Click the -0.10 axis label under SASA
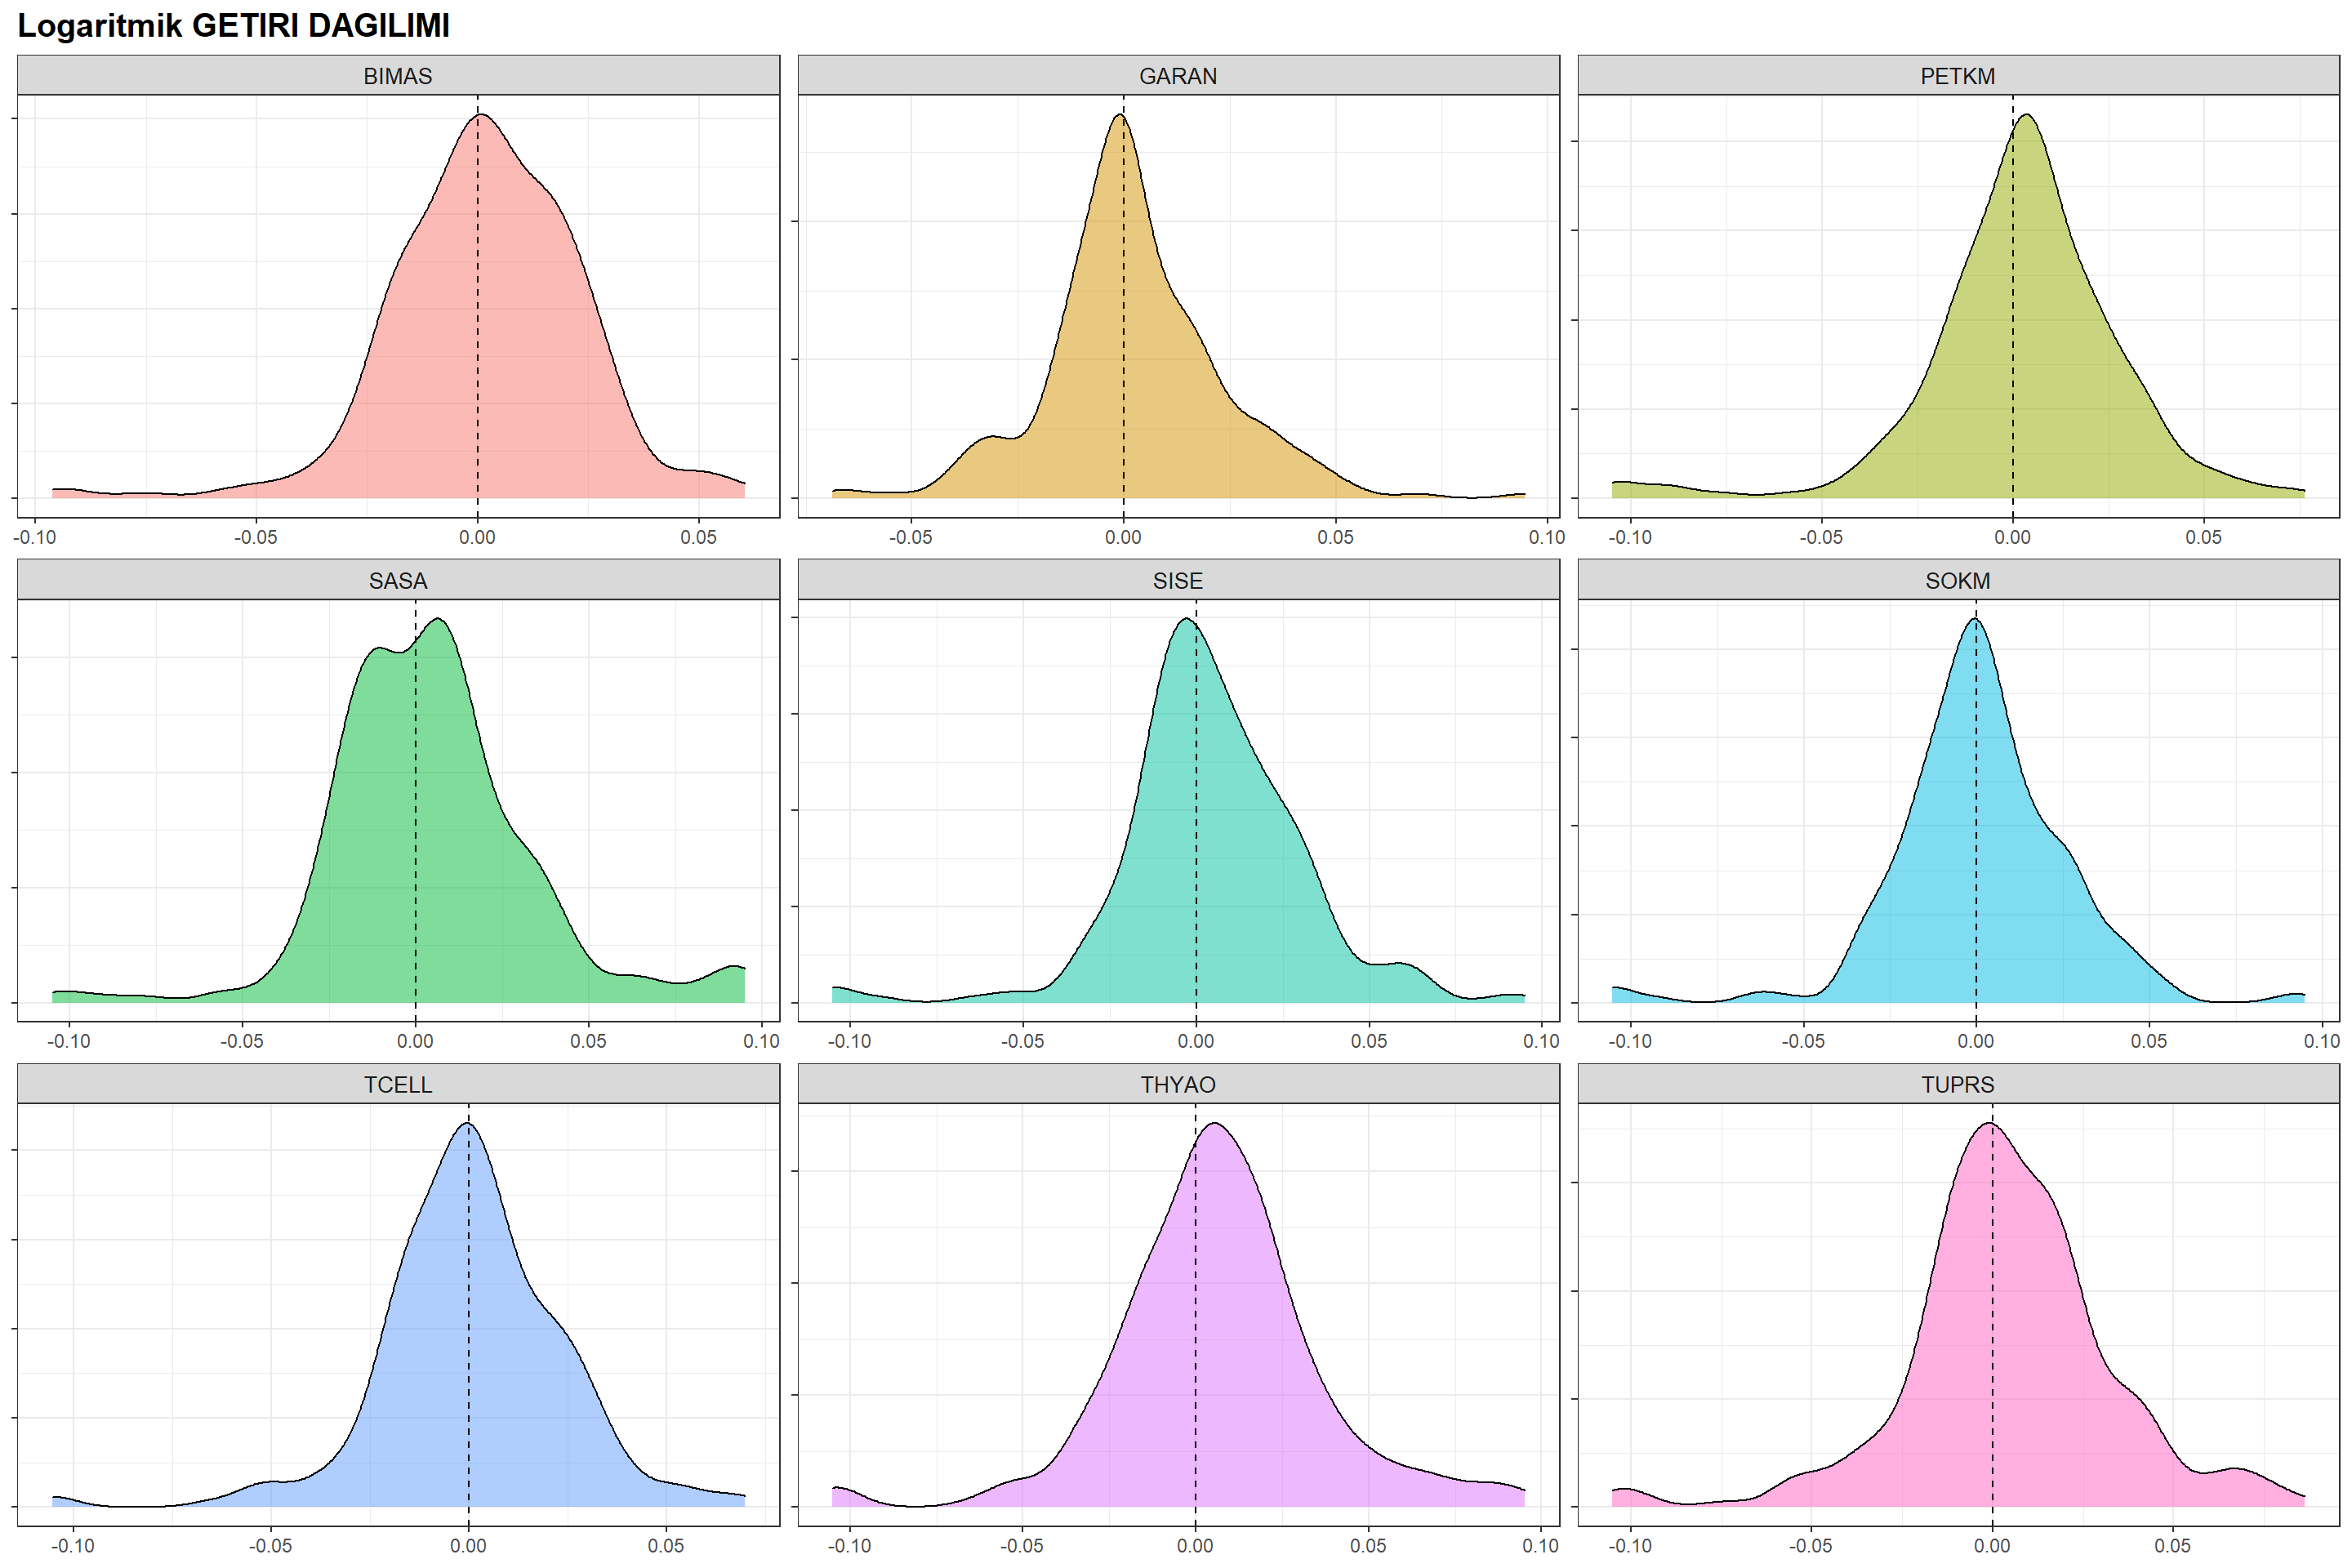 click(x=69, y=1041)
